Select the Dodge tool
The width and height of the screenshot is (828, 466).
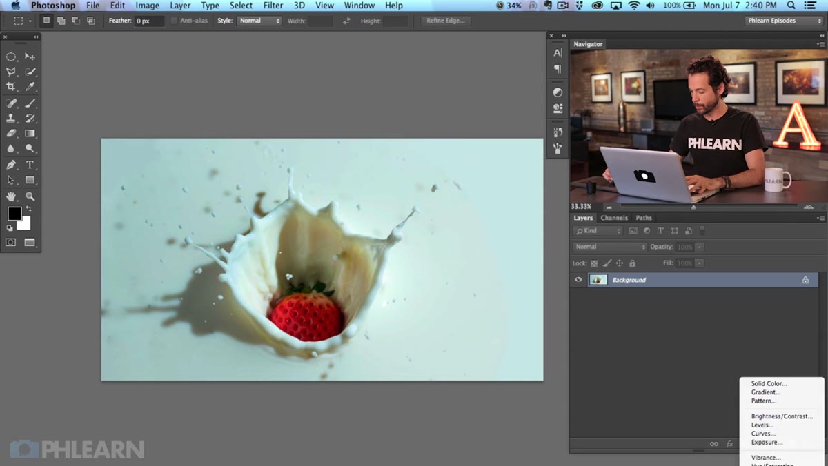[x=30, y=148]
